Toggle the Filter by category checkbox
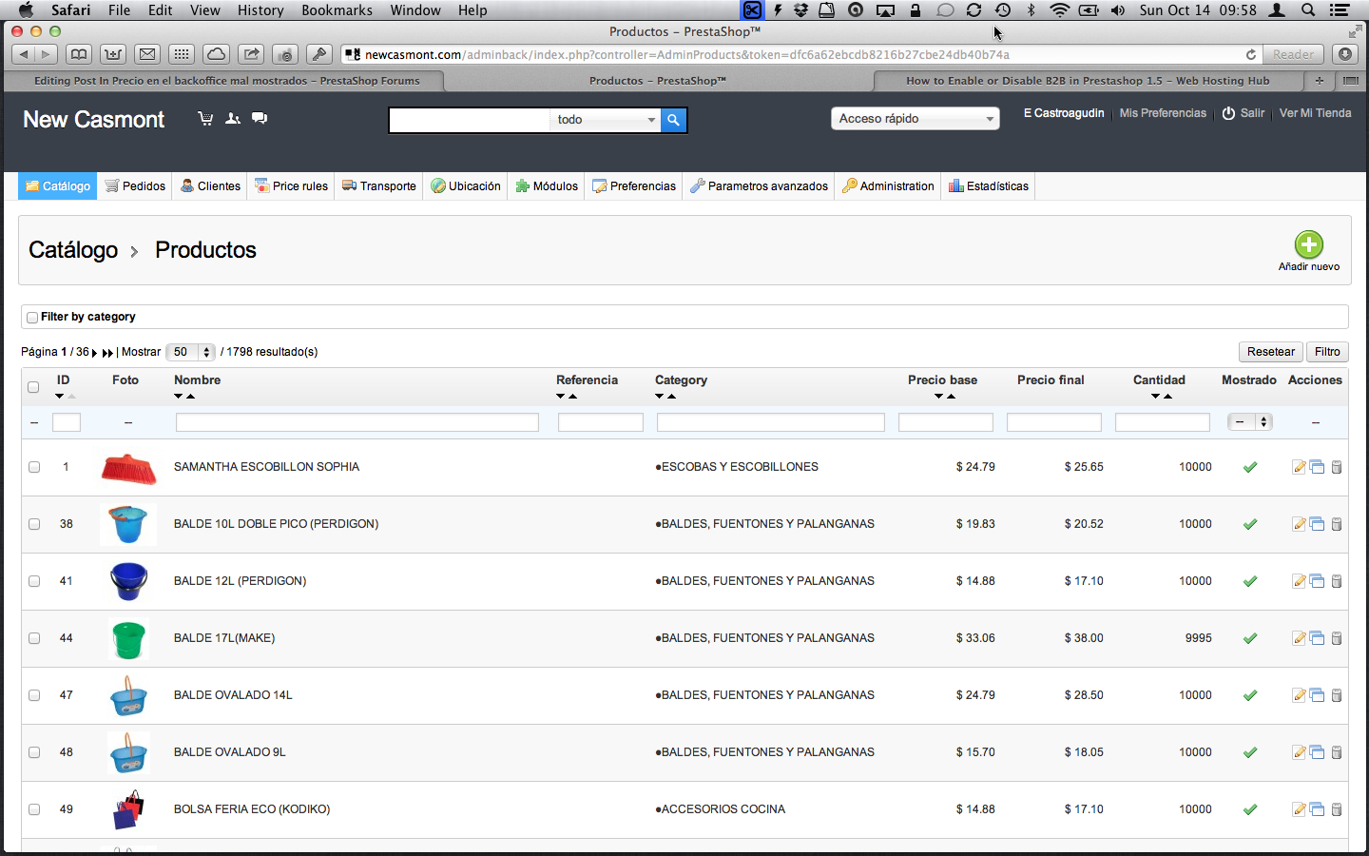Screen dimensions: 1369x856 click(32, 318)
